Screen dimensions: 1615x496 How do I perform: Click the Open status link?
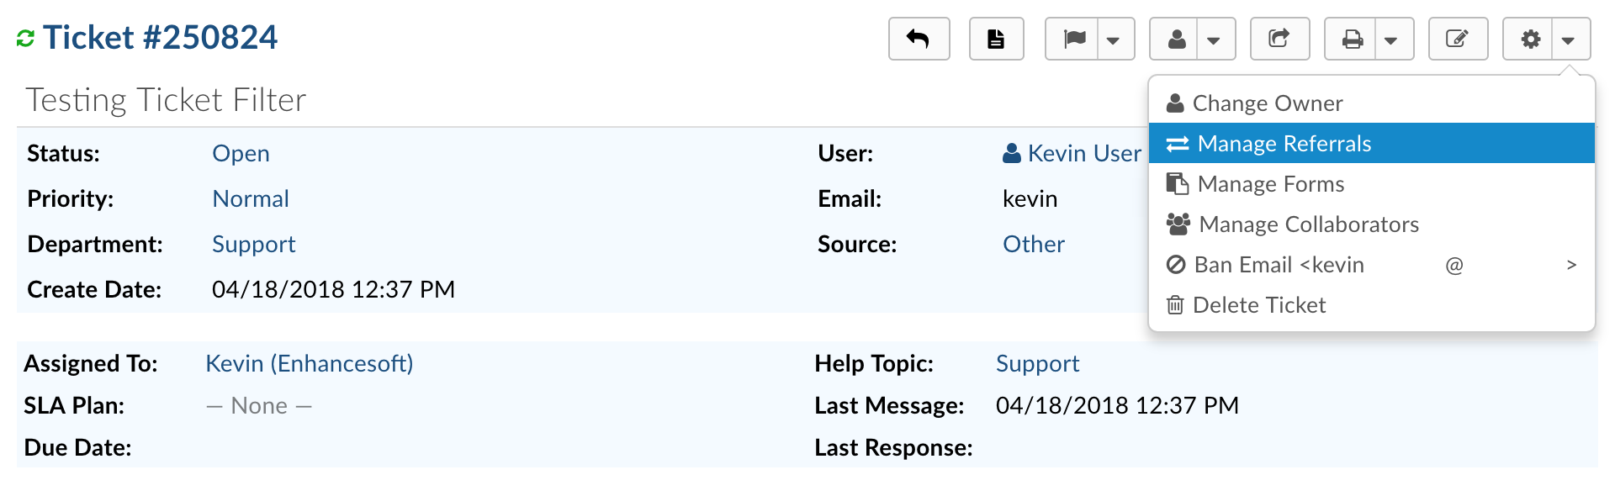coord(241,153)
